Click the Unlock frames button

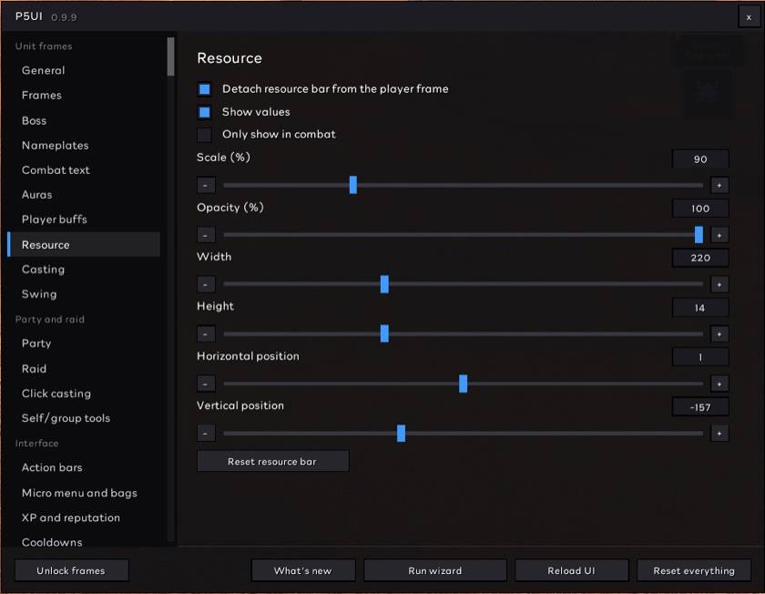coord(71,570)
